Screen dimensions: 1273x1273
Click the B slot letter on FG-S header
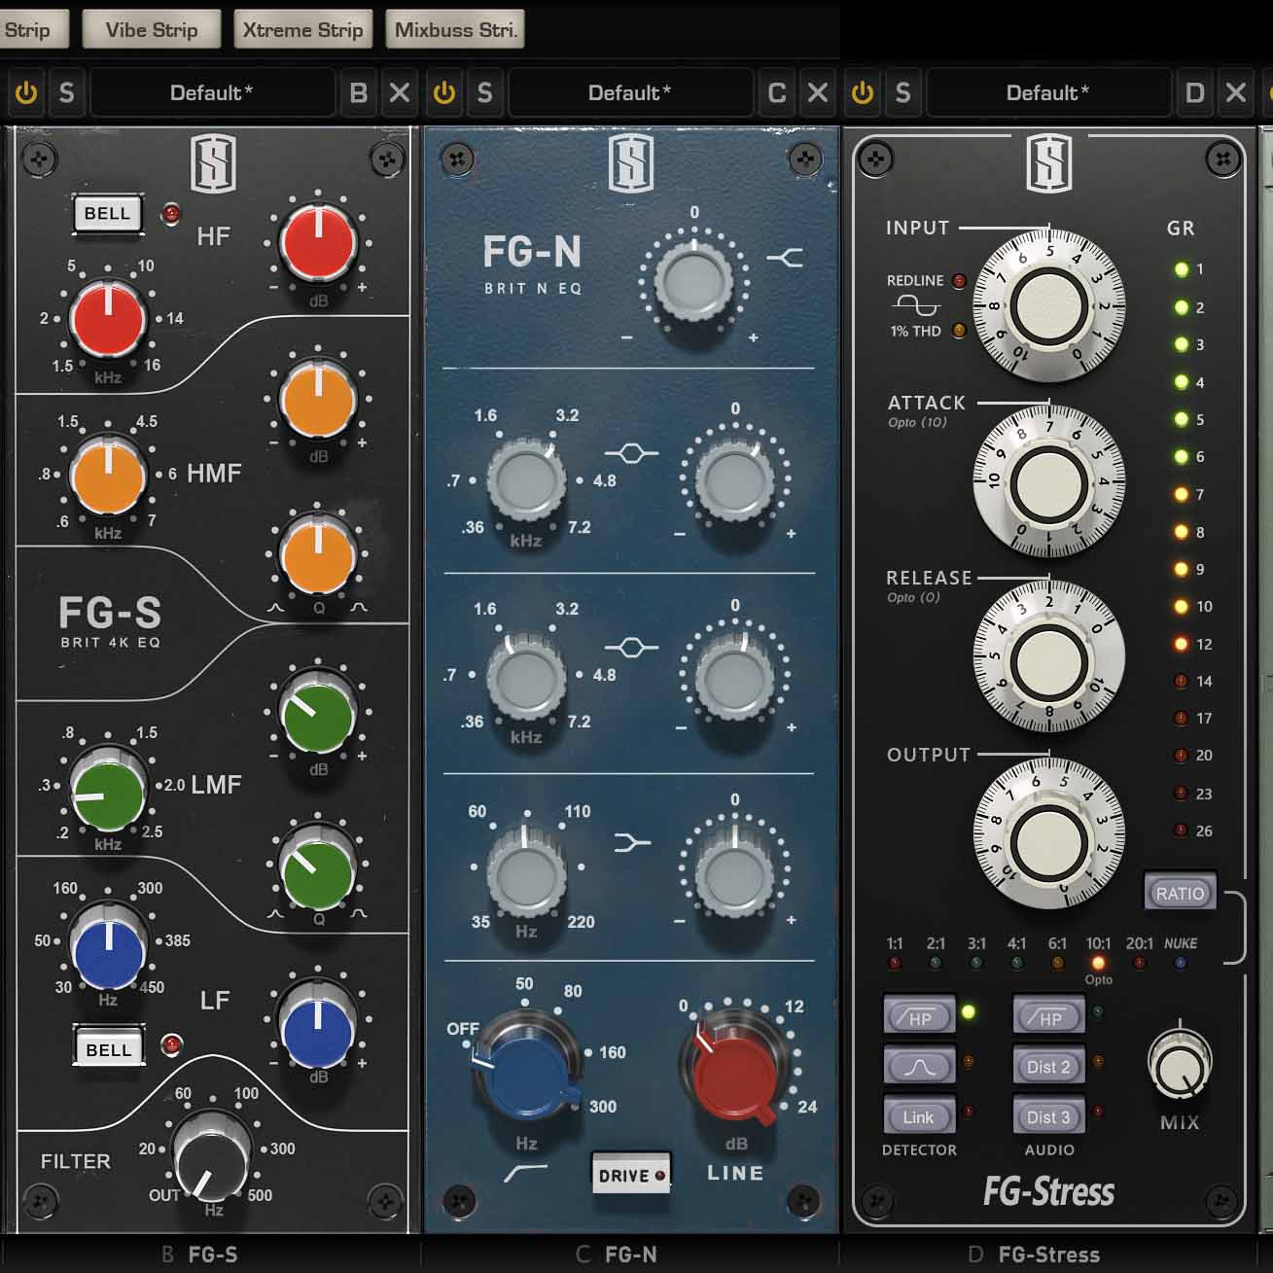point(359,93)
